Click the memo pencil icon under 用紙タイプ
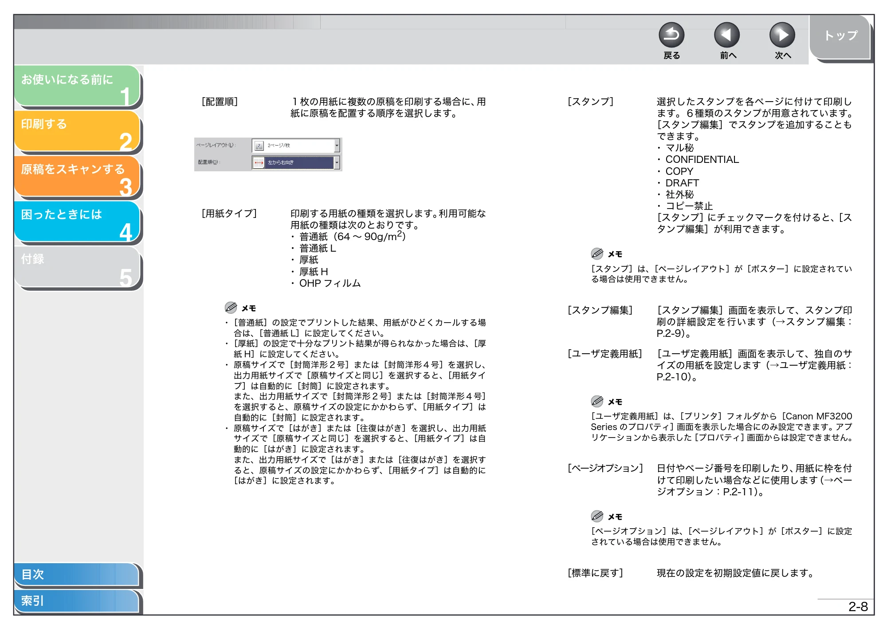 pos(231,308)
